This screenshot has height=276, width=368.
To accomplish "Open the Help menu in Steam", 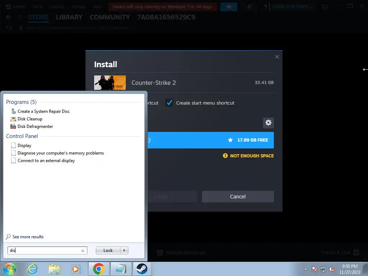I will point(97,6).
